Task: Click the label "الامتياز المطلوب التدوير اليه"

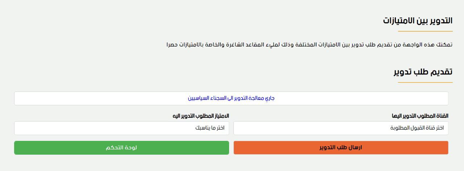Action: tap(201, 116)
